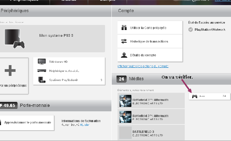
Task: Click the Porte-monnaie section heading
Action: pos(35,105)
